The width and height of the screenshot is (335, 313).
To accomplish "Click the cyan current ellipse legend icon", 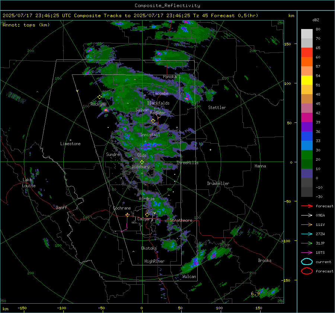I will point(307,262).
